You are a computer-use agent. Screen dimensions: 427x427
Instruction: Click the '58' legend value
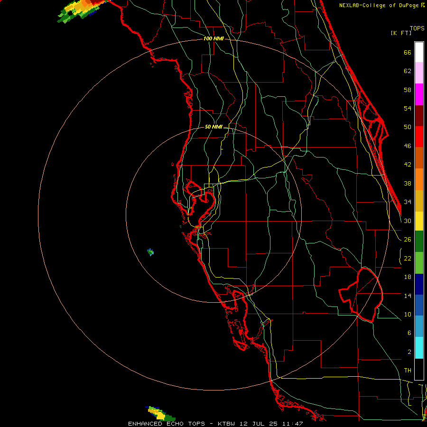tap(408, 90)
